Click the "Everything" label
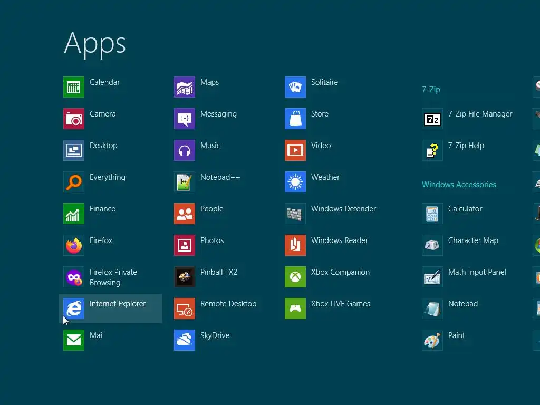 (x=108, y=178)
